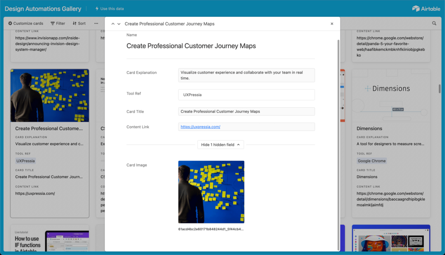Go to previous record with up chevron
The image size is (445, 255).
(x=113, y=24)
